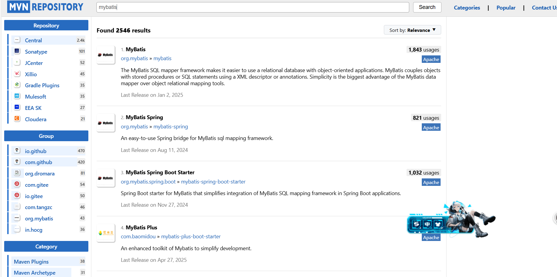Click the com.github group icon

[x=17, y=161]
